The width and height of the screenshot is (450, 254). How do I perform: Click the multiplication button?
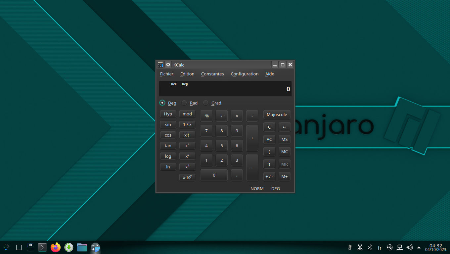[x=237, y=116]
